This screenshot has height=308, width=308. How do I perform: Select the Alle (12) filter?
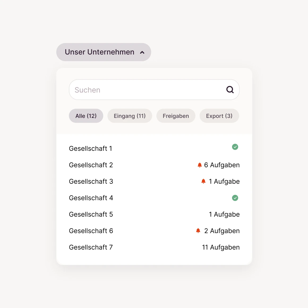[86, 116]
